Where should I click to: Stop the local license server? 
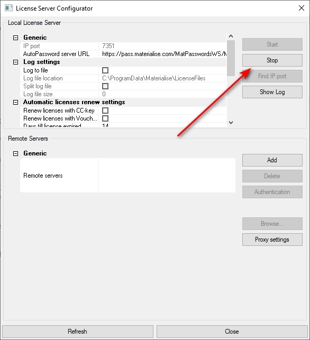point(272,60)
